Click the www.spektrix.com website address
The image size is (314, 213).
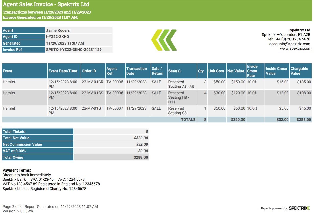295,48
